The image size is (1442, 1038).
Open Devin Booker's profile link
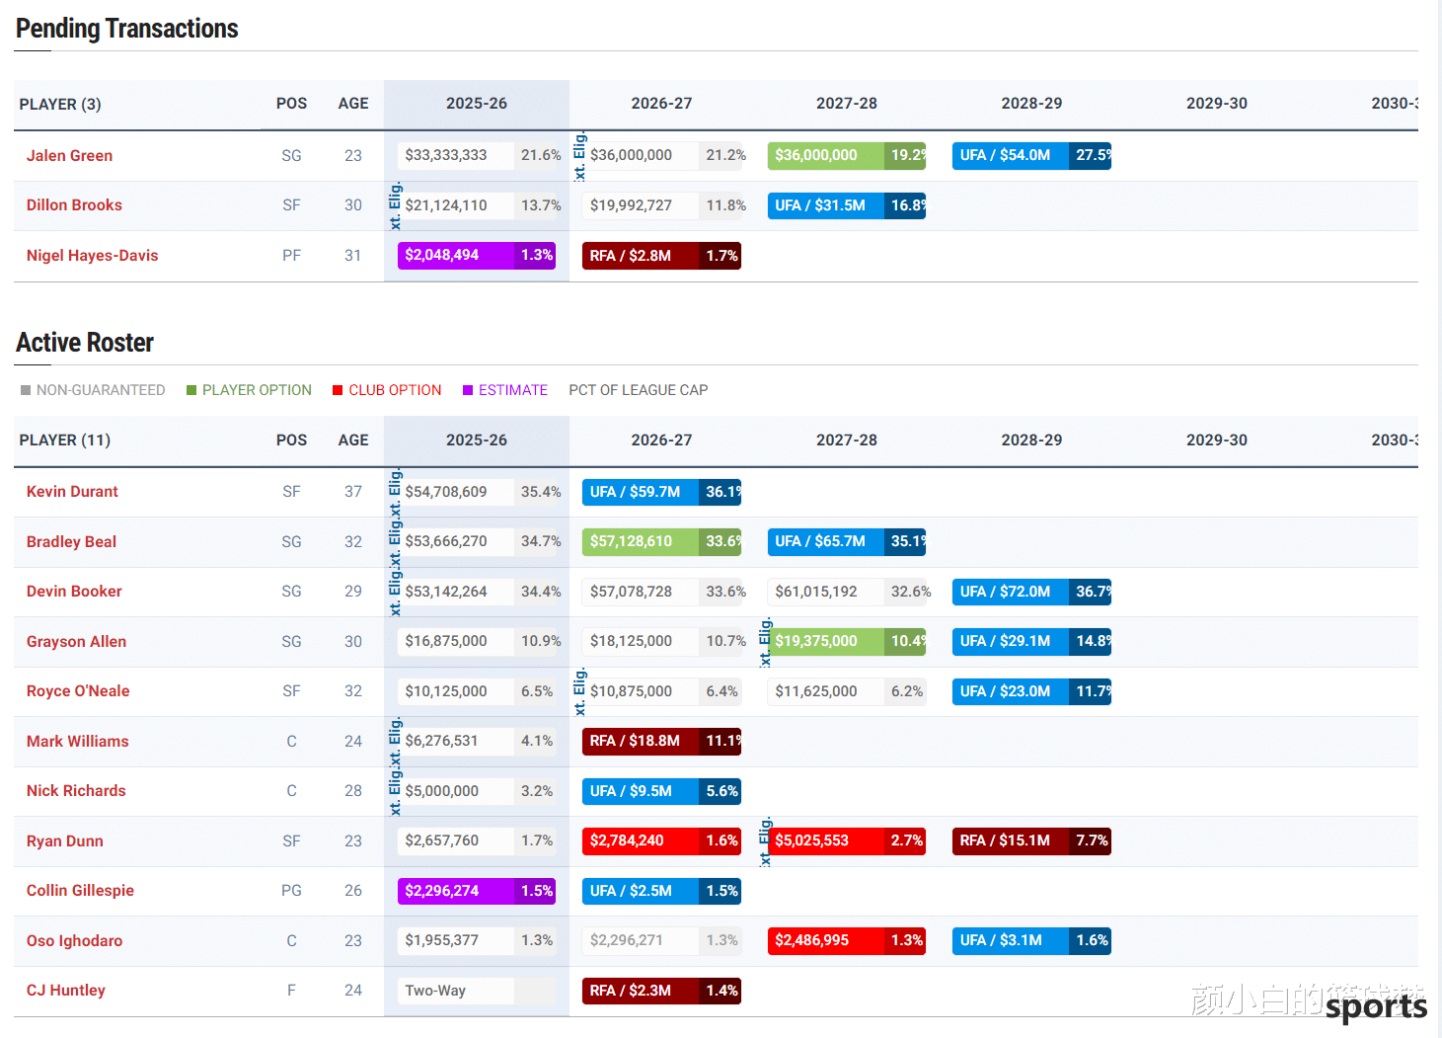click(74, 592)
